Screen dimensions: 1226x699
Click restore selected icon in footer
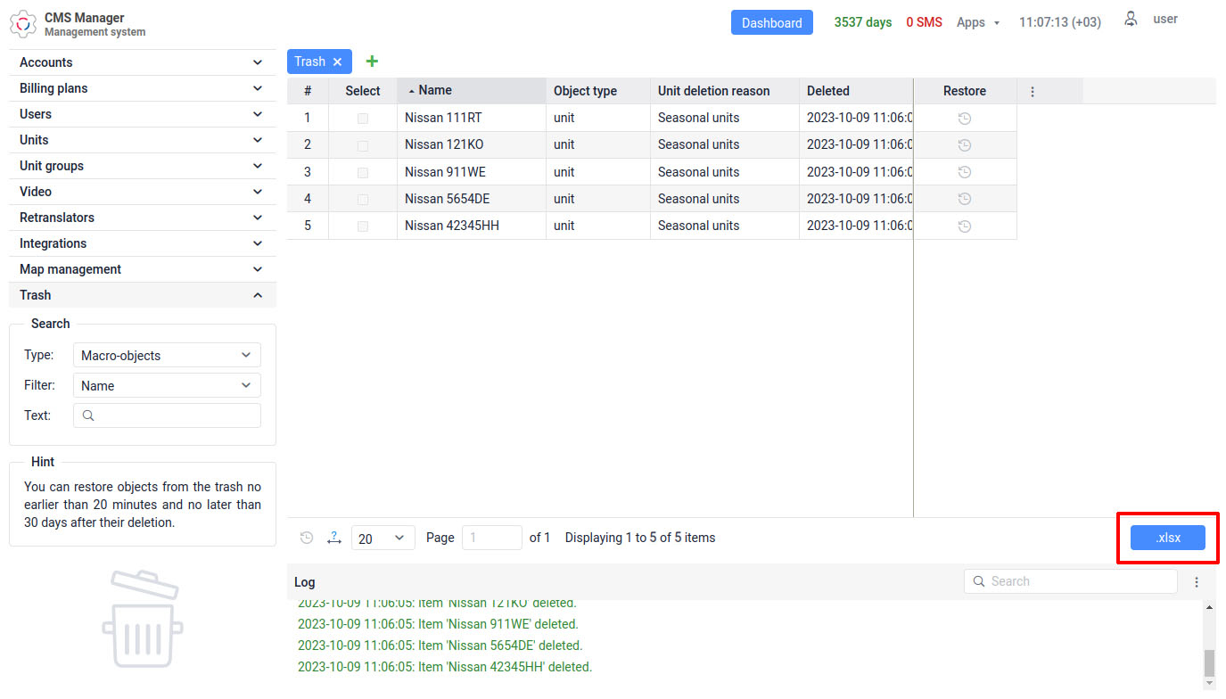tap(307, 538)
